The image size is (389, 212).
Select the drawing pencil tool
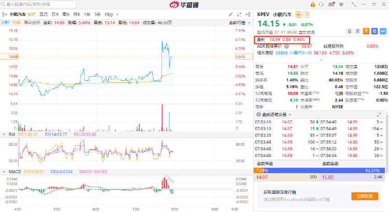[x=230, y=15]
